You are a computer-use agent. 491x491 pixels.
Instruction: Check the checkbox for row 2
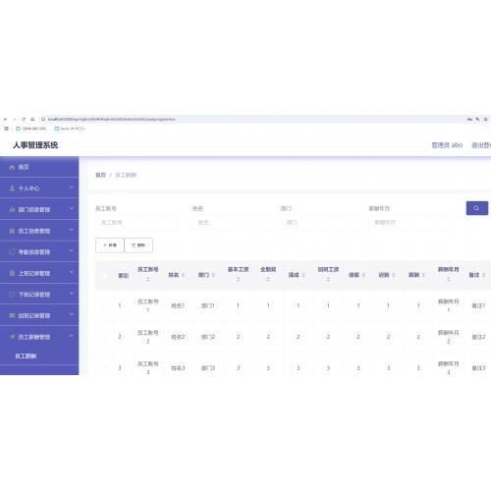point(104,336)
